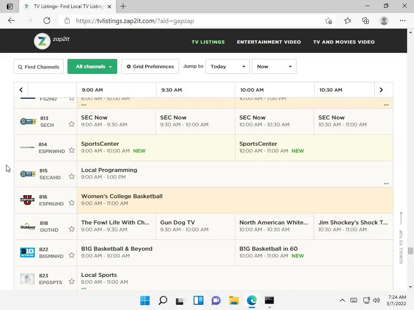Toggle favorite star for FS2HD channel
Viewport: 414px width, 310px height.
72,99
